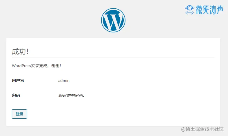Select the admin username value
228x136 pixels.
(64, 80)
